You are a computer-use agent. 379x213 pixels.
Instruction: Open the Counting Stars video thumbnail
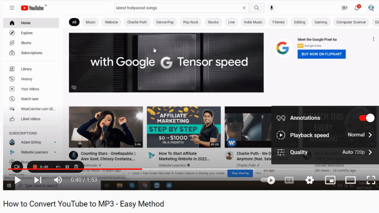point(106,127)
